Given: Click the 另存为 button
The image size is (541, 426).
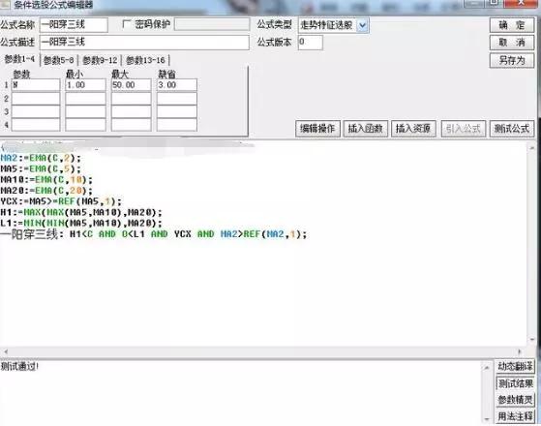Looking at the screenshot, I should pyautogui.click(x=512, y=60).
